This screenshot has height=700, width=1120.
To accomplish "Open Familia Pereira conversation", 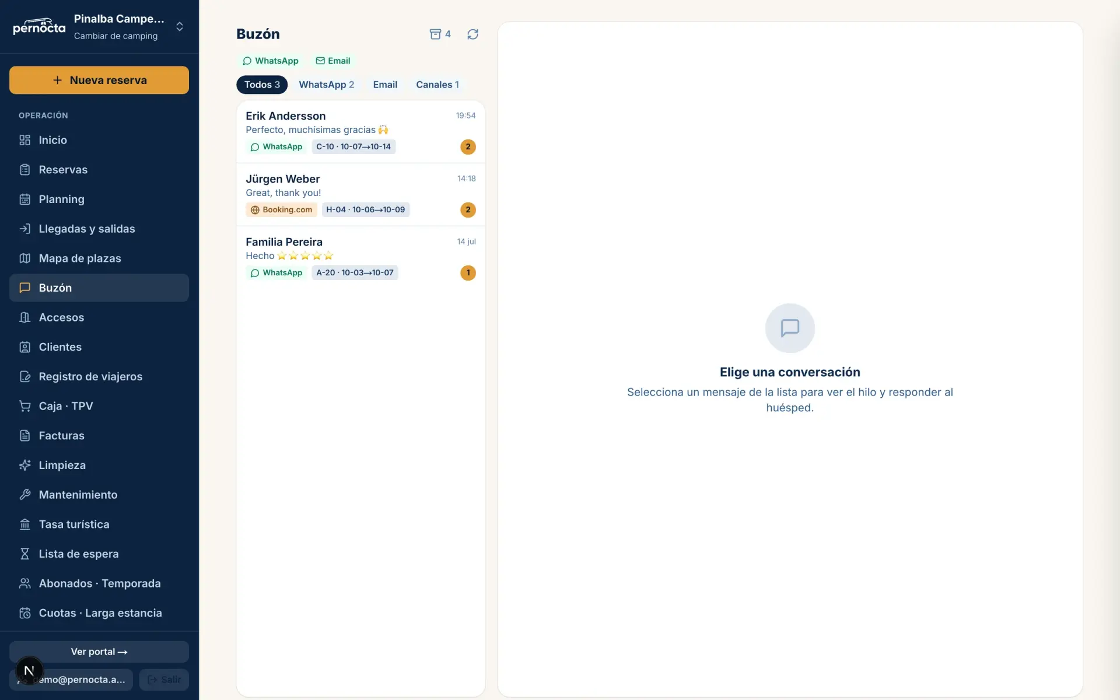I will 360,258.
